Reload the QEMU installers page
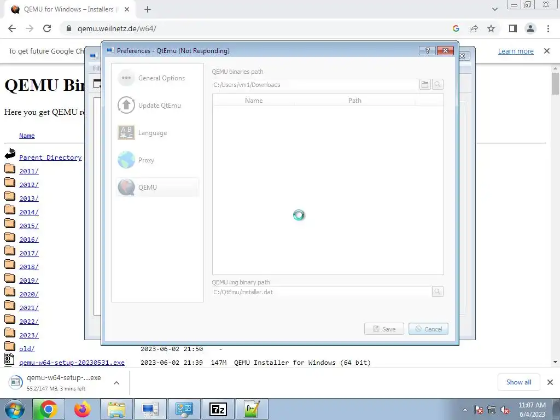The image size is (560, 420). [x=47, y=28]
